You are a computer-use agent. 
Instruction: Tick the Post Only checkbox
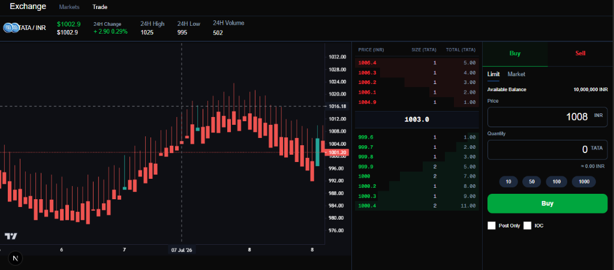click(492, 226)
